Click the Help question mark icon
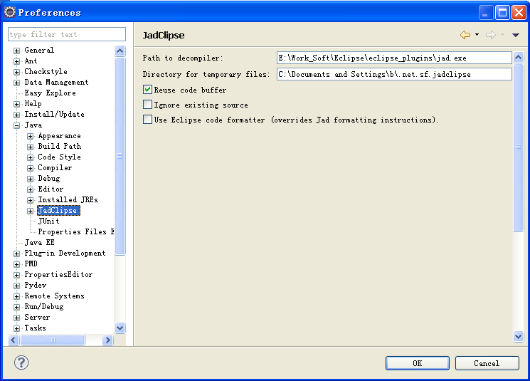 click(x=21, y=362)
